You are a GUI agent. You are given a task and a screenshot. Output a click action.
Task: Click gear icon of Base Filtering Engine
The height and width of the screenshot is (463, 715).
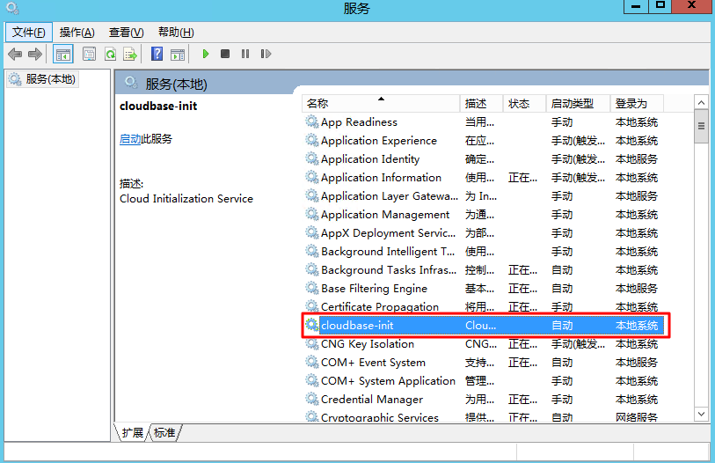[x=312, y=288]
